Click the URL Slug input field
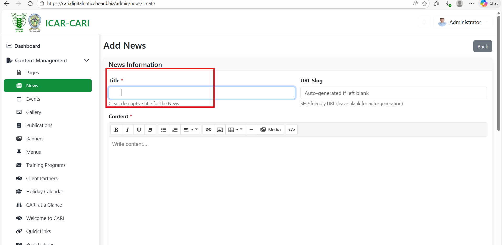Viewport: 502px width, 245px height. [x=393, y=93]
